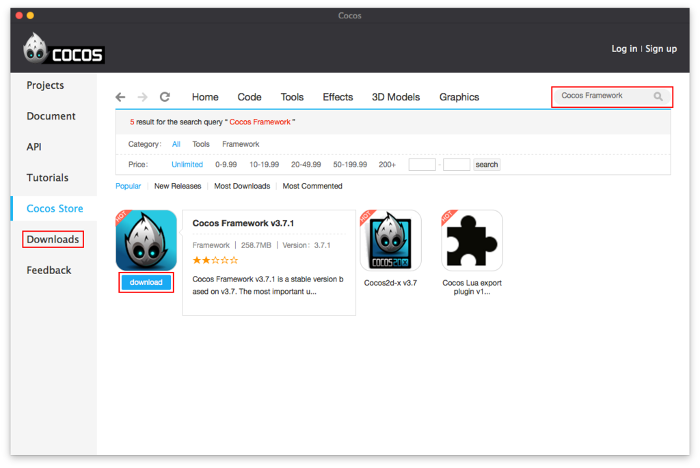Screen dimensions: 700x468
Task: Select the 50-199.99 price range
Action: (350, 165)
